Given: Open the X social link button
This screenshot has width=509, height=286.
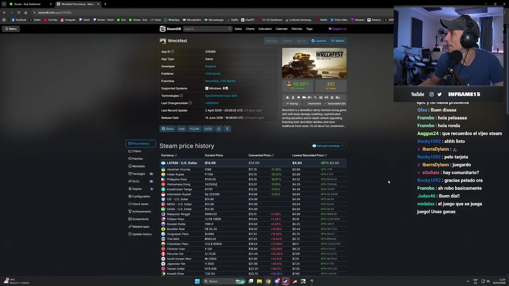Looking at the screenshot, I should 227,129.
